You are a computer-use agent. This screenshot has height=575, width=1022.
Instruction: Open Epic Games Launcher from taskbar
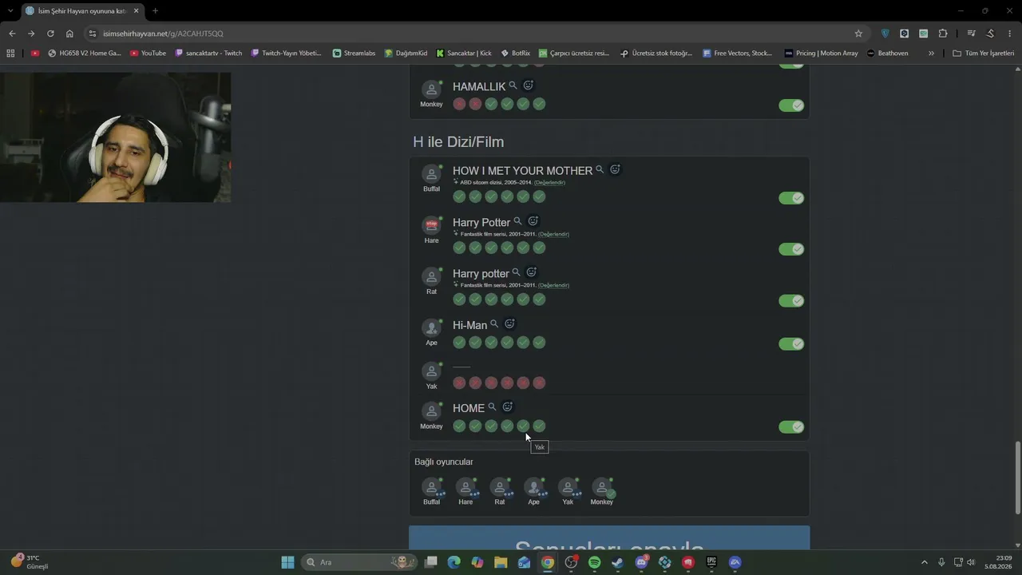[711, 562]
